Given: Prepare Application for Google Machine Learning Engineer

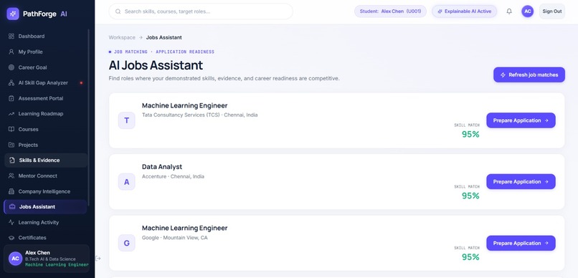Looking at the screenshot, I should [x=521, y=243].
